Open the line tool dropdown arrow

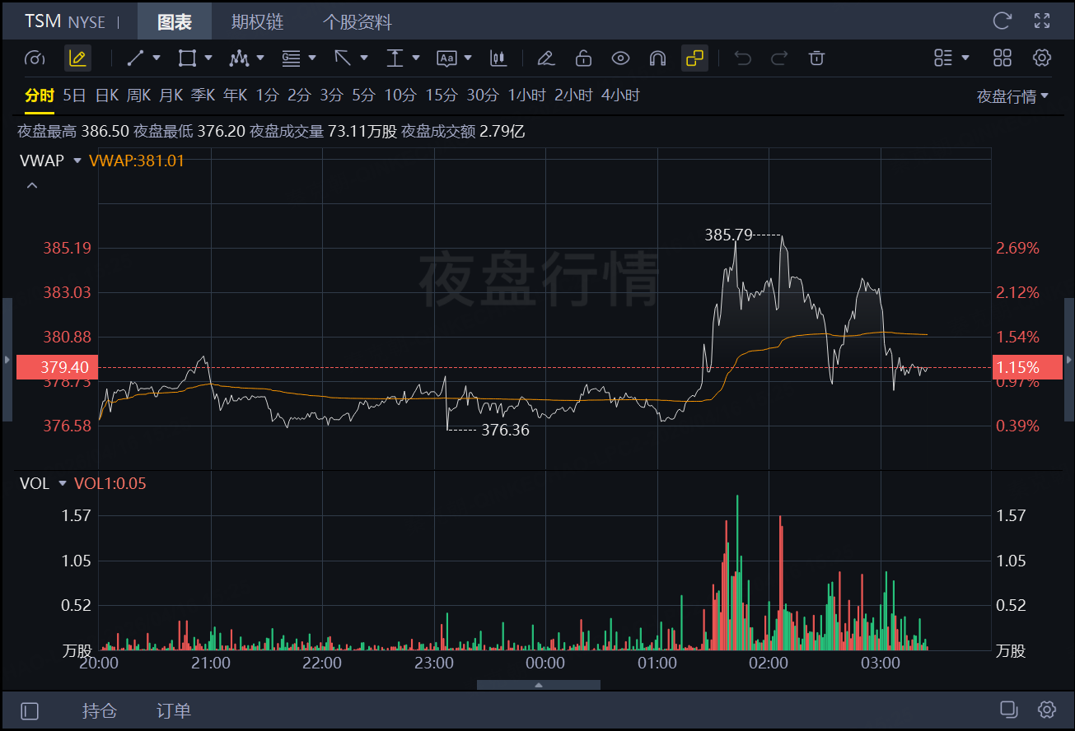pos(157,58)
